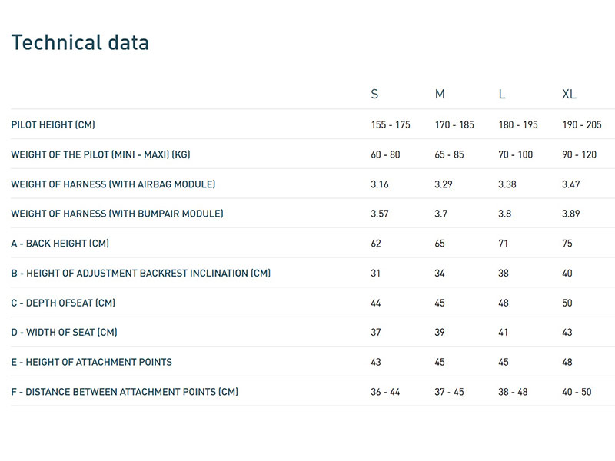Image resolution: width=615 pixels, height=461 pixels.
Task: Click the L size column header
Action: tap(502, 95)
